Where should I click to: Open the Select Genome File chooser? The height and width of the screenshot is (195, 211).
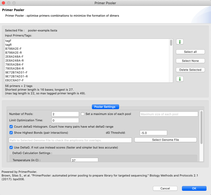coord(166,140)
